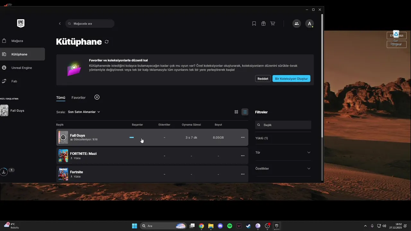Click Bir Koleksiyon Oluştur button

pos(291,79)
